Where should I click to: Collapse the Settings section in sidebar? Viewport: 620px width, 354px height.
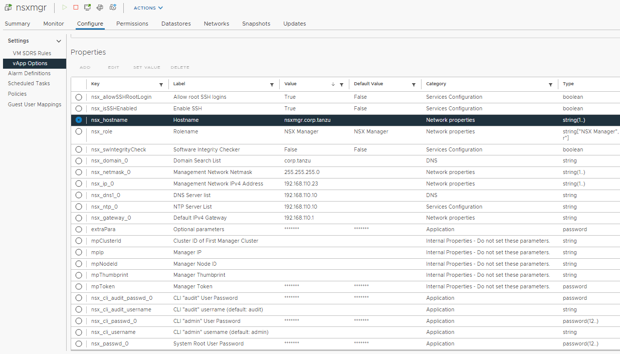(59, 41)
